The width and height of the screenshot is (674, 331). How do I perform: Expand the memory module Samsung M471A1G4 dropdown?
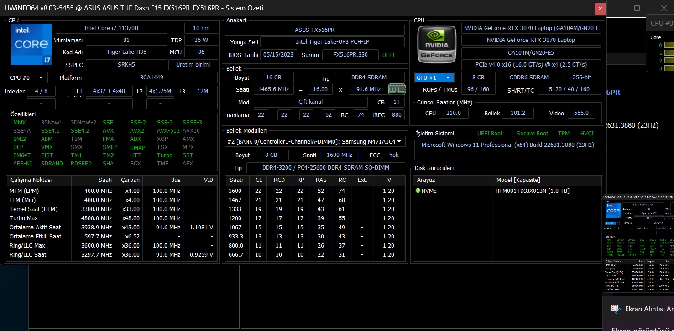click(315, 141)
